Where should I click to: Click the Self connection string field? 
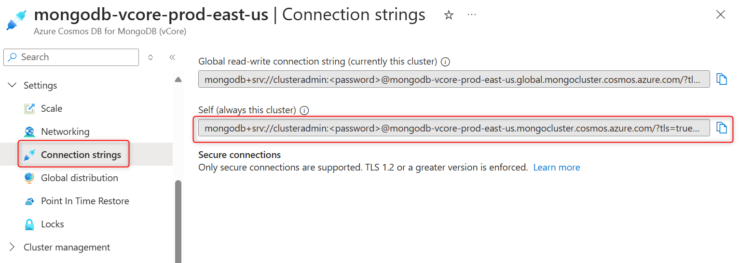click(453, 128)
